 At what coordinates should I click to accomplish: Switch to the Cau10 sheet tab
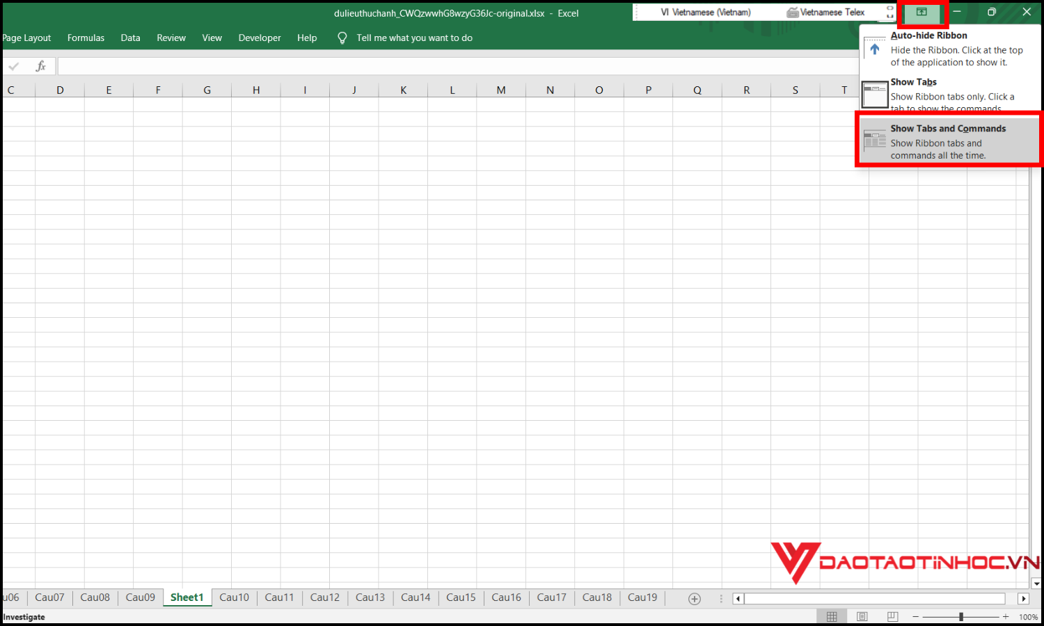coord(234,597)
